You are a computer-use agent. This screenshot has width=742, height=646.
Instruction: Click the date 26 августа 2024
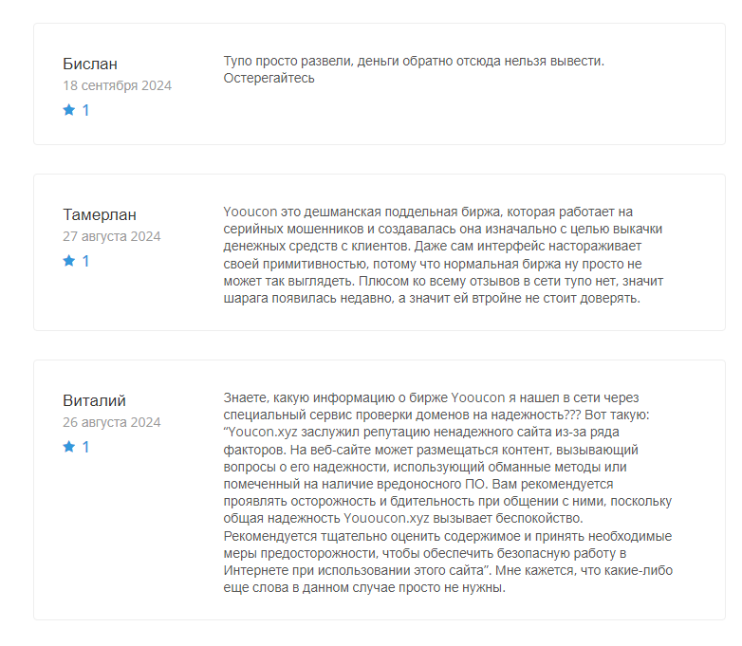point(112,422)
